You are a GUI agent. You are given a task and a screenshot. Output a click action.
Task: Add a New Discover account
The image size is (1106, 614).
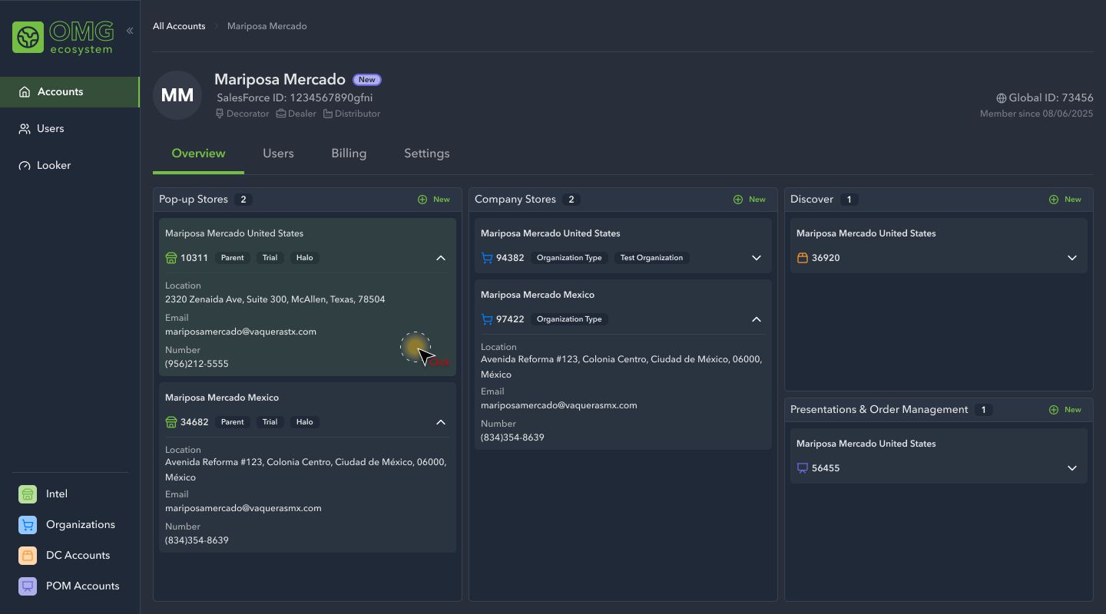(1065, 200)
